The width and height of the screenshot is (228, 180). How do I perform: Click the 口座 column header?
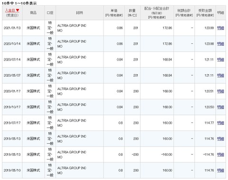pyautogui.click(x=50, y=13)
